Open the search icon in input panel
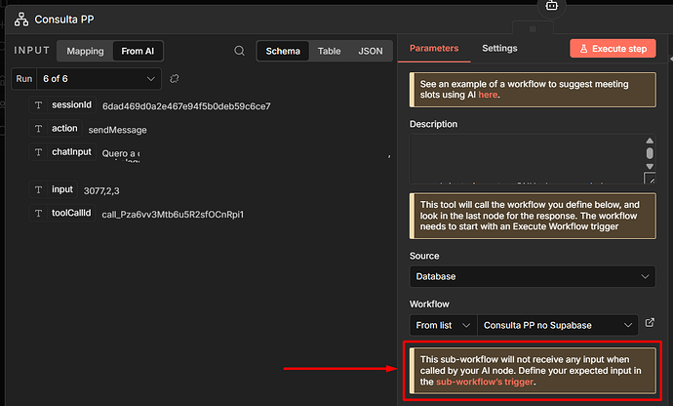Viewport: 673px width, 406px height. click(240, 51)
